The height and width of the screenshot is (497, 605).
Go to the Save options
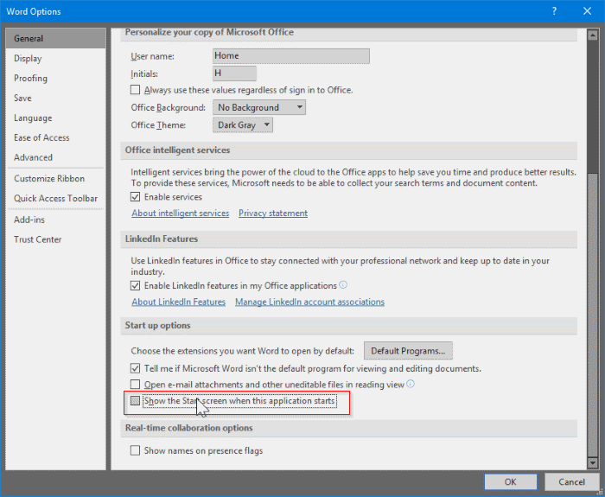(55, 98)
